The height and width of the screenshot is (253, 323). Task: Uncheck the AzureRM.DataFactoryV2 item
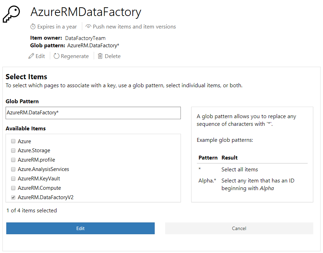click(13, 197)
